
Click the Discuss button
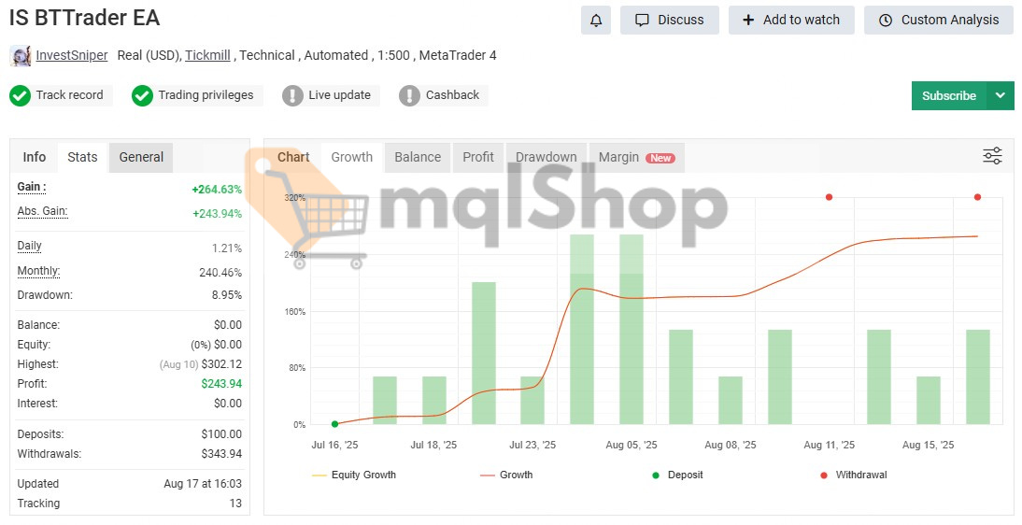pyautogui.click(x=670, y=21)
